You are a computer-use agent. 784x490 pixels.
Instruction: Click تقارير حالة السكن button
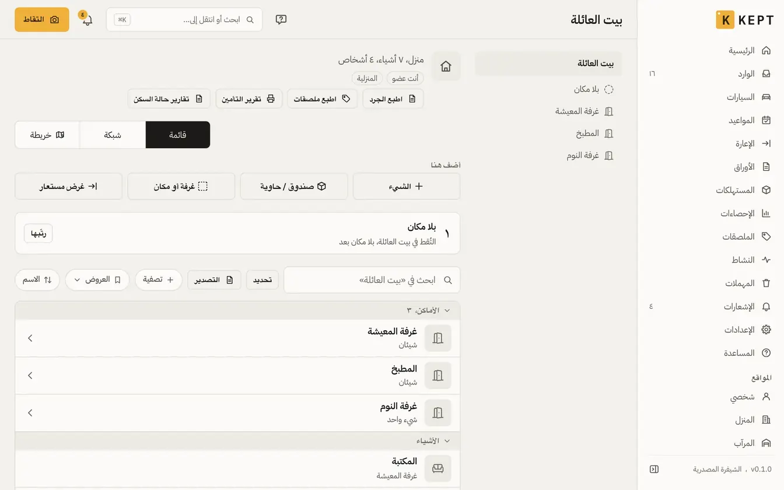[x=169, y=99]
